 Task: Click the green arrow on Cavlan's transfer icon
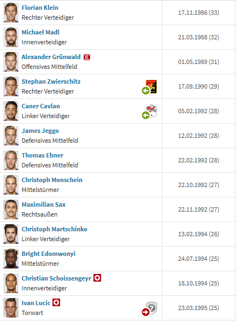click(146, 115)
